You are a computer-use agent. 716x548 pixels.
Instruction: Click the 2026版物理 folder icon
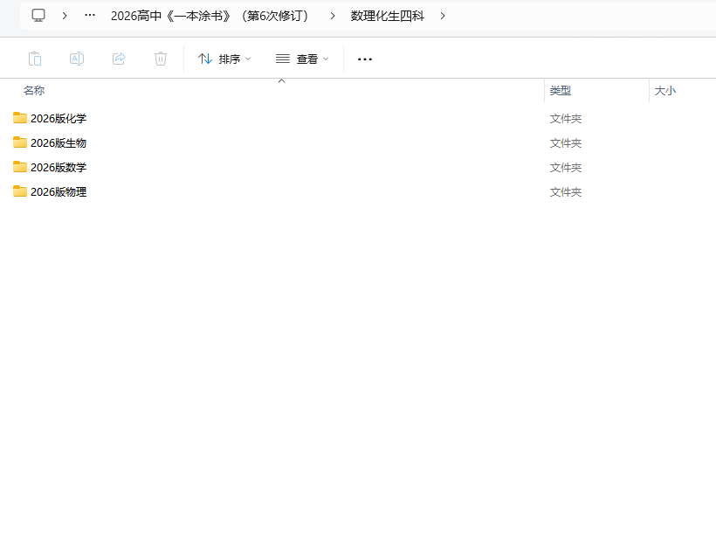20,191
